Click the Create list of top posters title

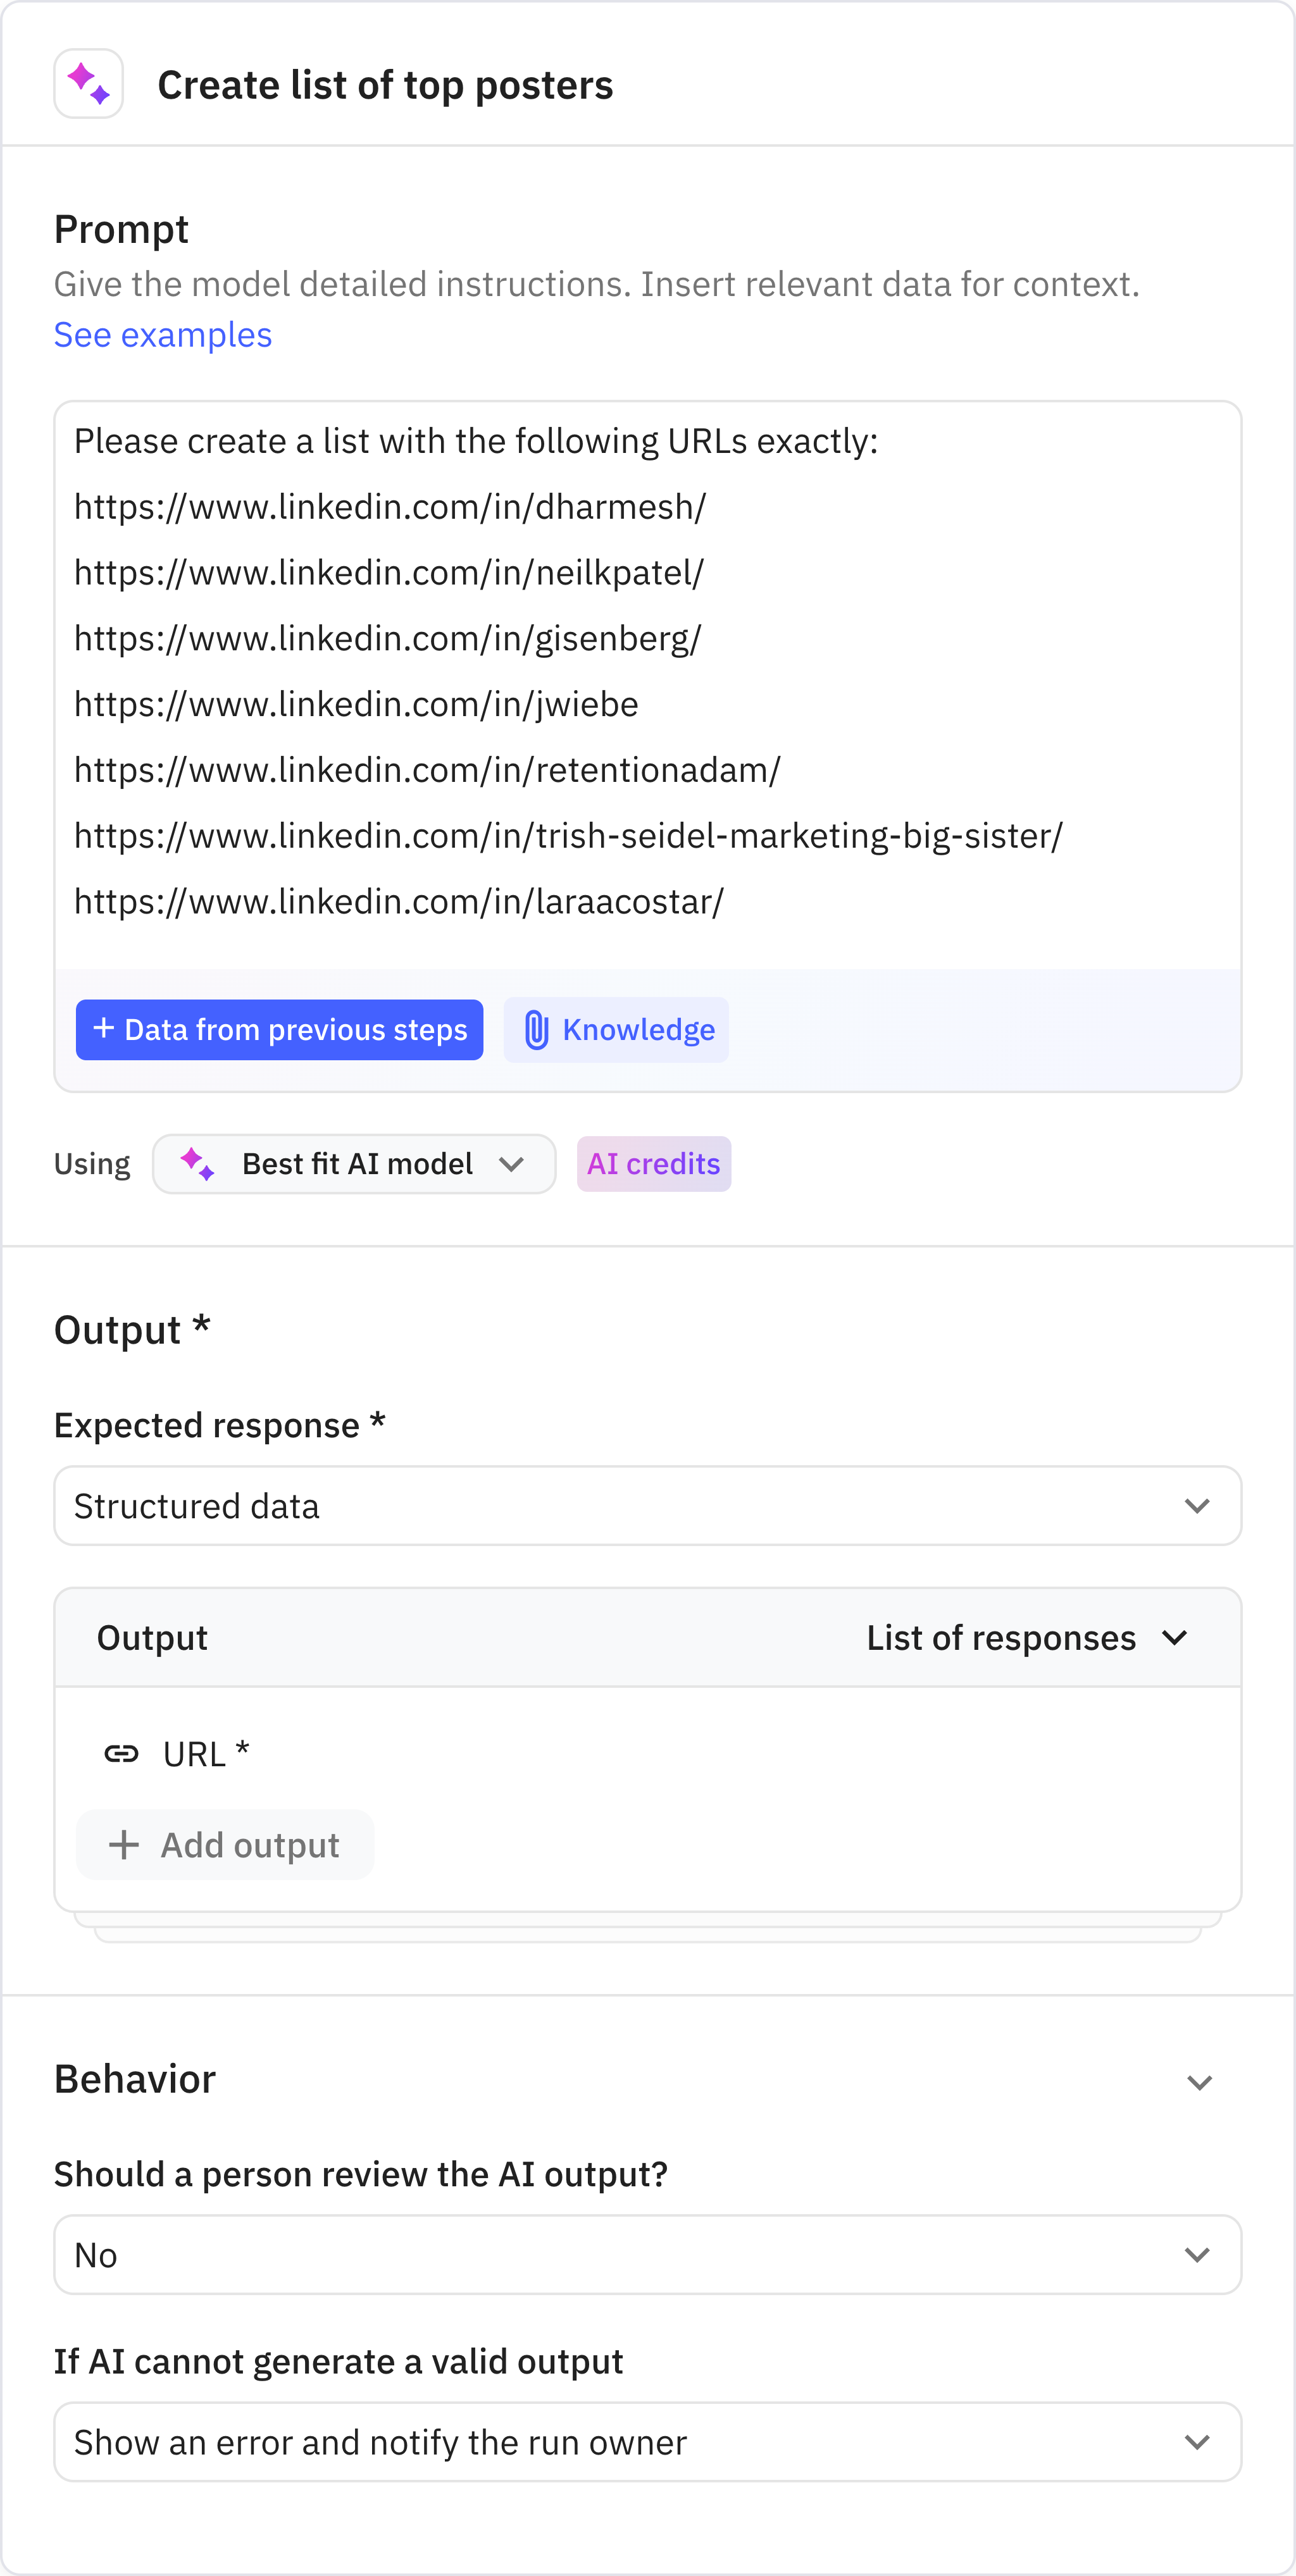(385, 85)
